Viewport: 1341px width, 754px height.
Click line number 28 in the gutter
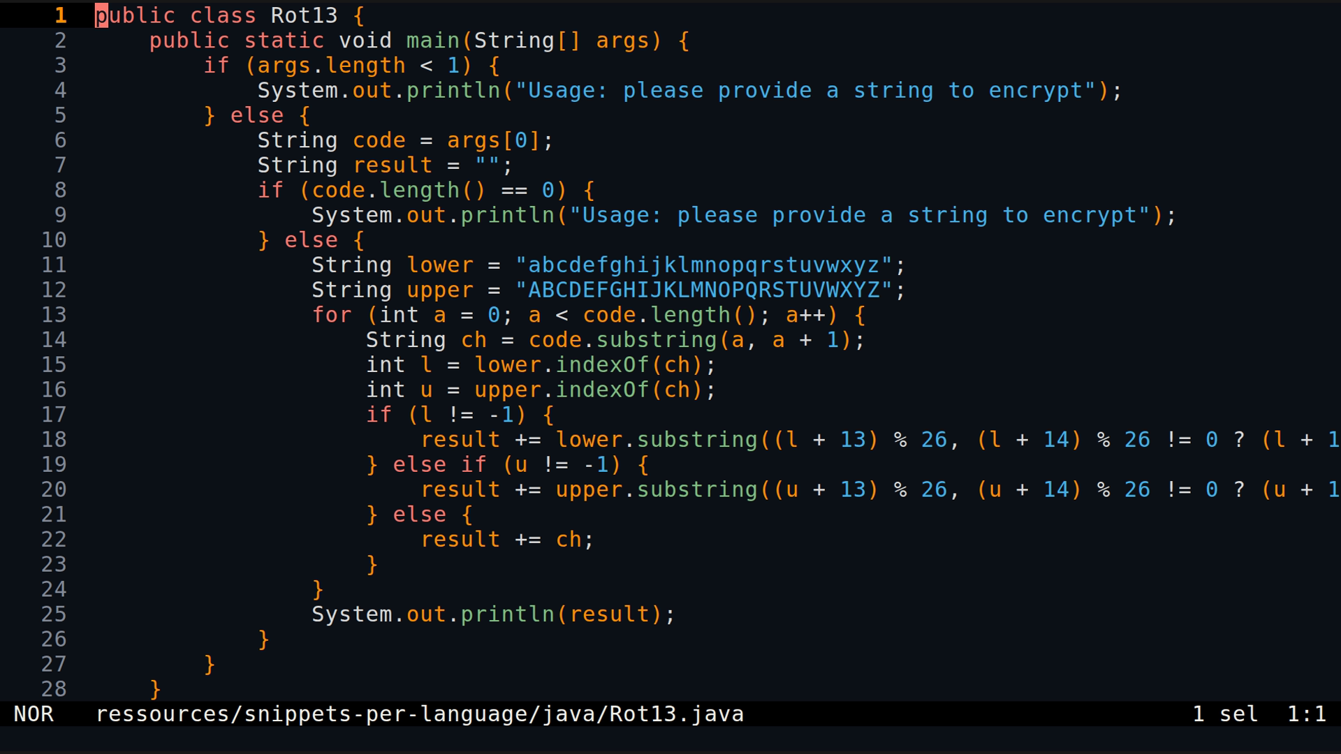tap(52, 688)
